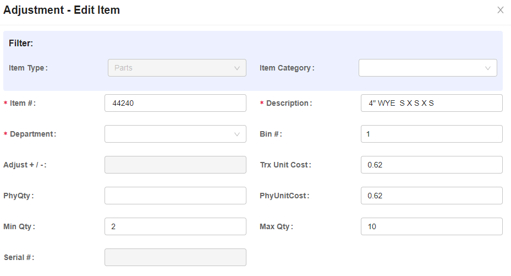511x276 pixels.
Task: Click the Min Qty field showing 2
Action: coord(175,226)
